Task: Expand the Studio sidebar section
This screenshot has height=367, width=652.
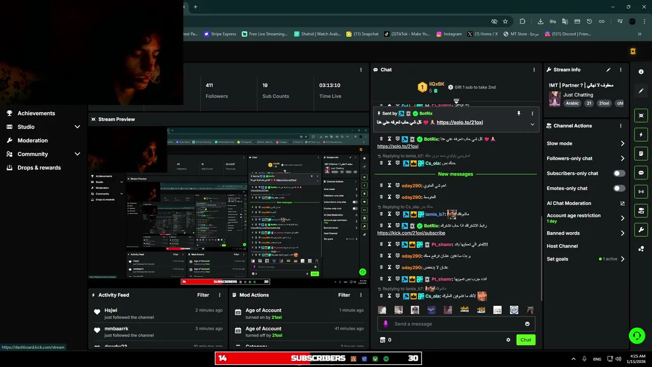Action: coord(77,127)
